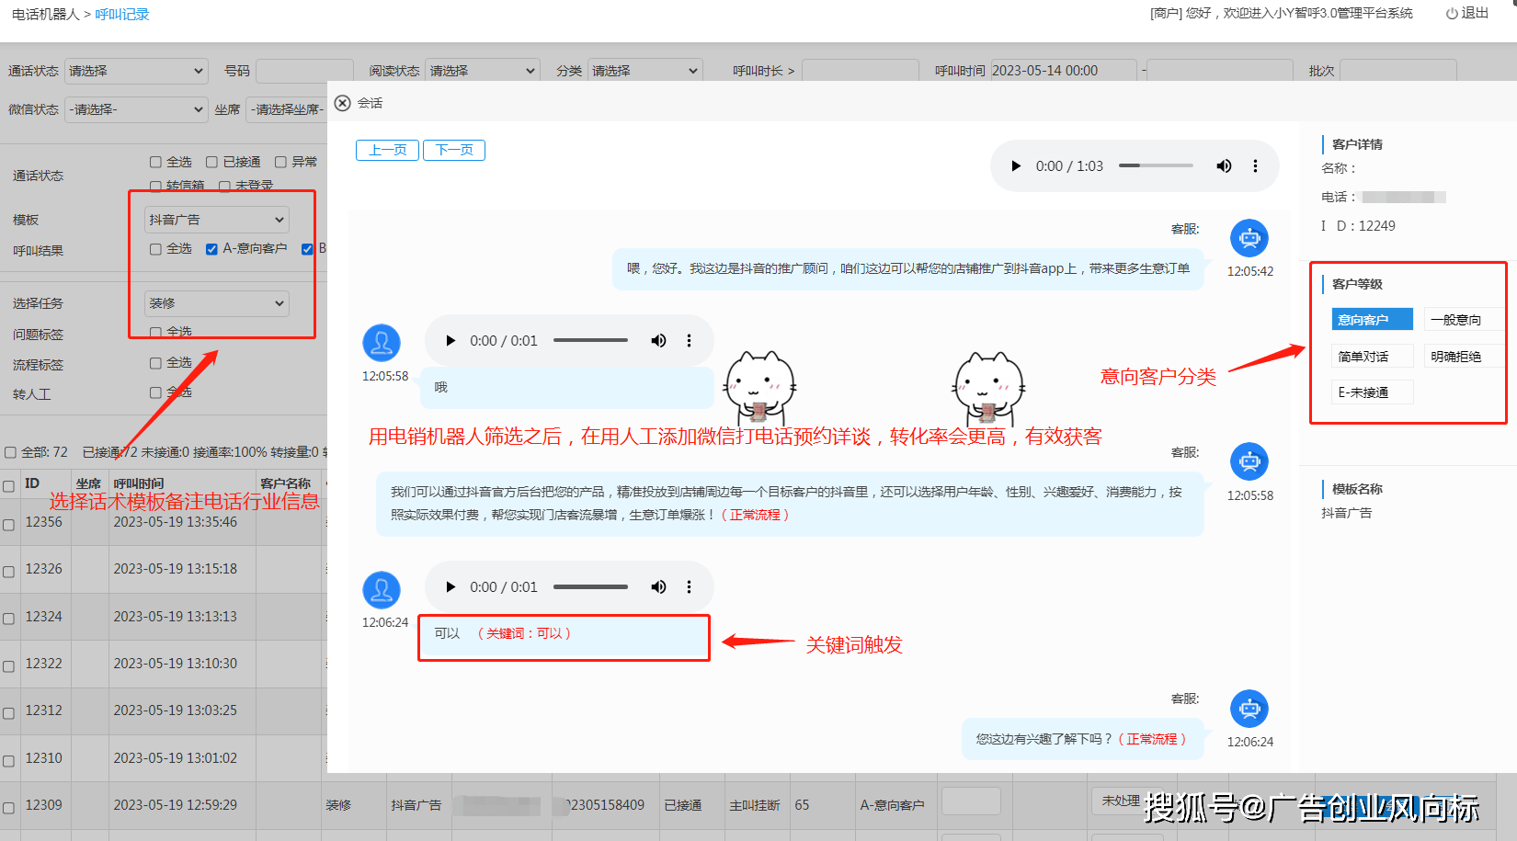The width and height of the screenshot is (1517, 841).
Task: Close the 会话 dialog with X icon
Action: [x=342, y=103]
